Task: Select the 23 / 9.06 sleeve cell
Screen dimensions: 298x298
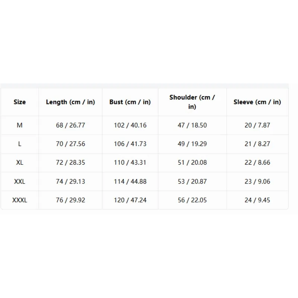Action: [x=257, y=181]
